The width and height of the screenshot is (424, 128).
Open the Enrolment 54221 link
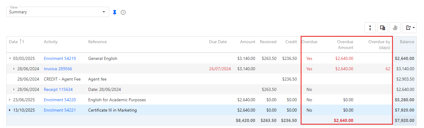[x=60, y=110]
